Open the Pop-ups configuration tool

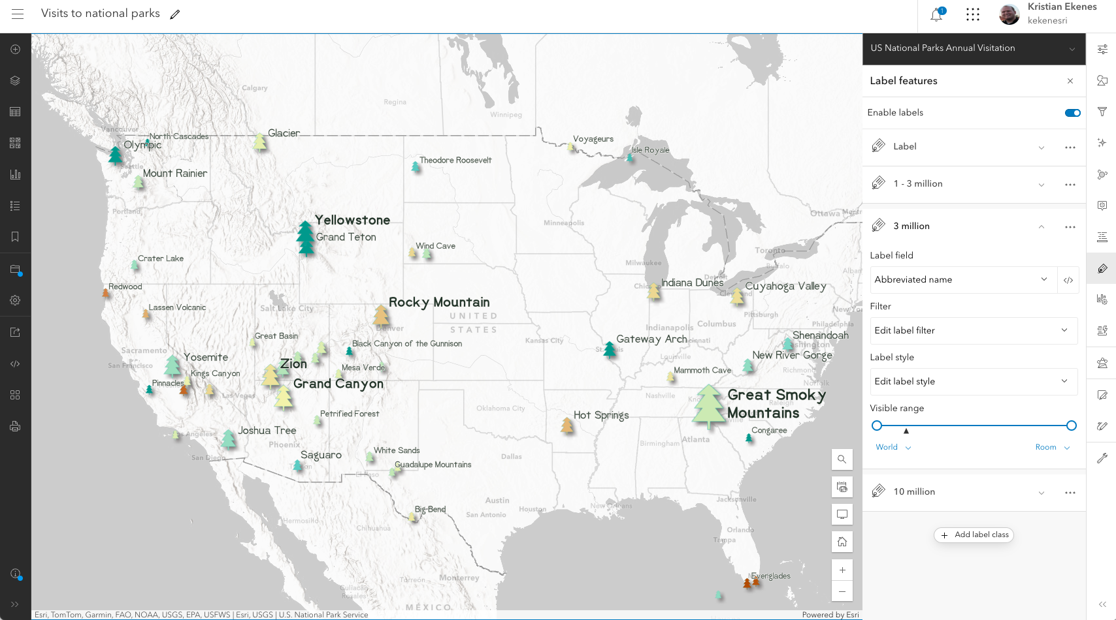(x=1102, y=206)
